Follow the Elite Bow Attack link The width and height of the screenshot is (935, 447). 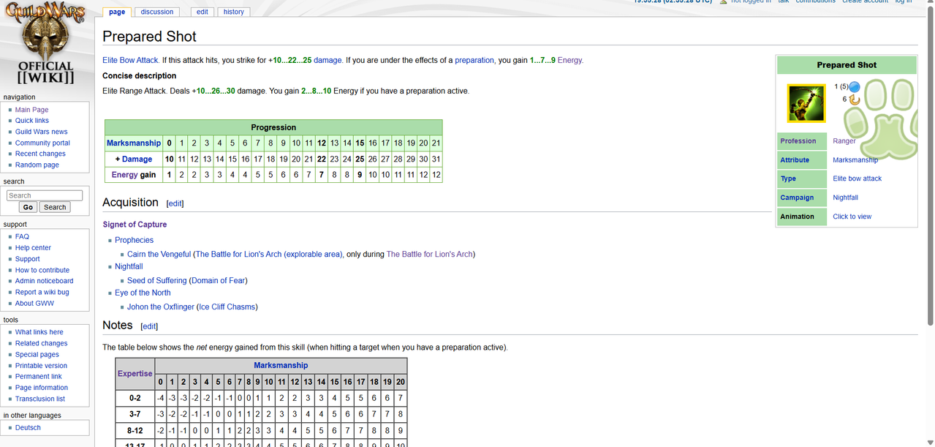[x=130, y=60]
